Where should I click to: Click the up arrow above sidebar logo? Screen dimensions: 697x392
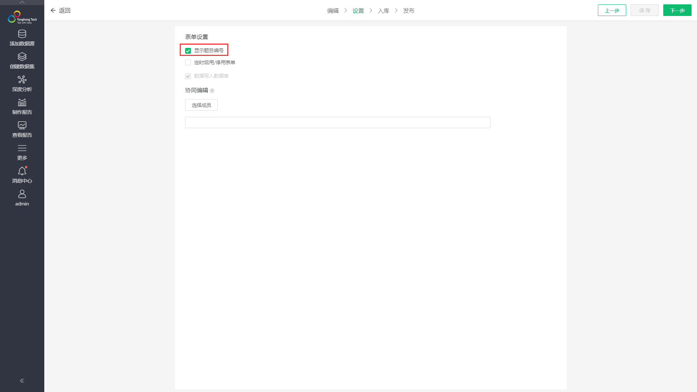click(22, 2)
